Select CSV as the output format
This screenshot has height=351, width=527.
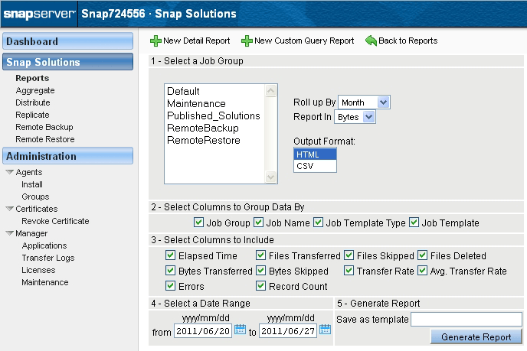coord(315,166)
